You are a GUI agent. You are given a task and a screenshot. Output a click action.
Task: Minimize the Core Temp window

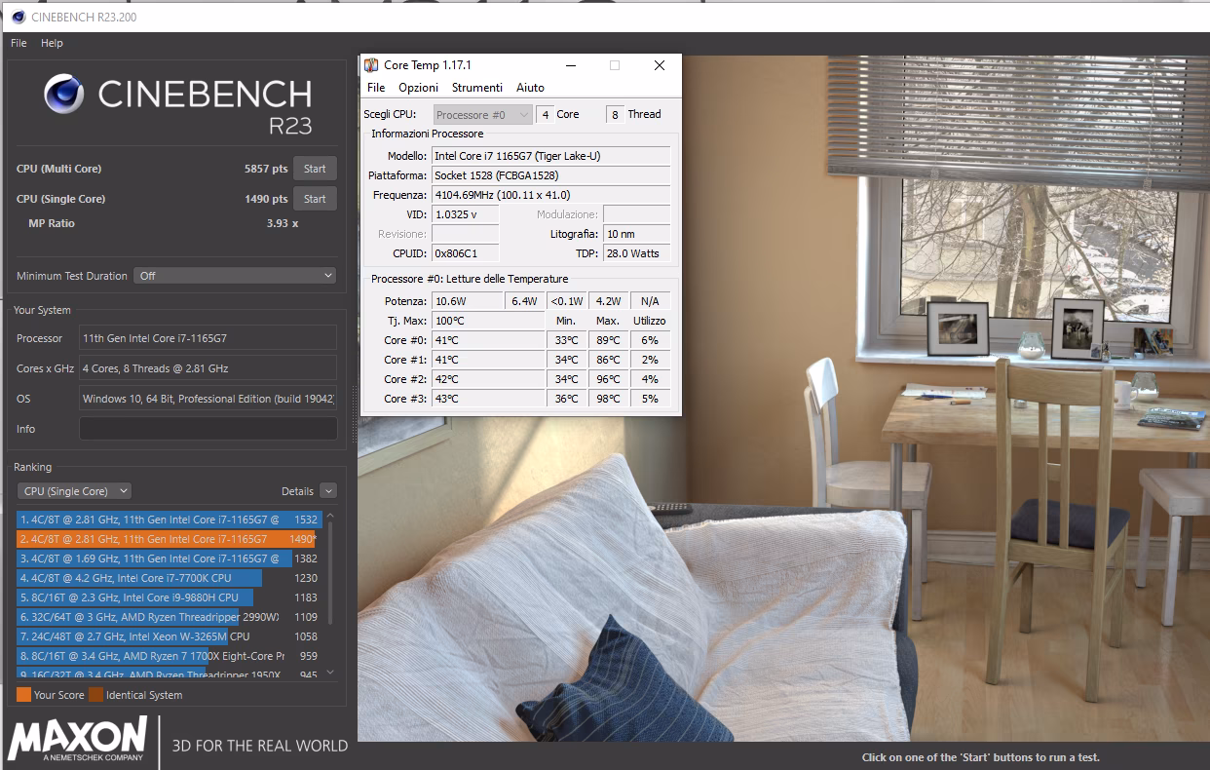coord(570,65)
